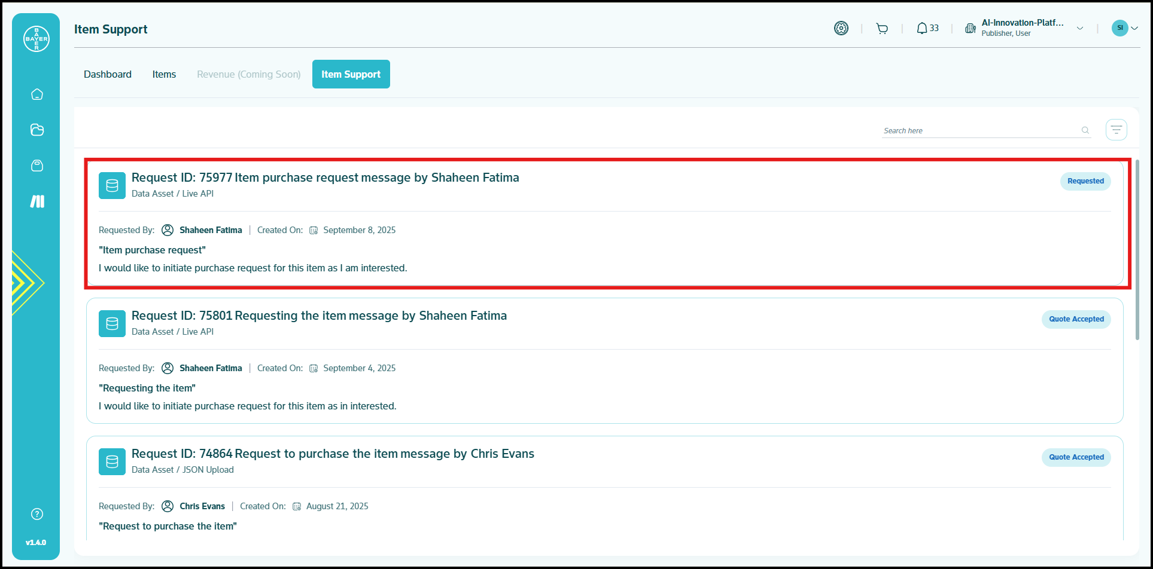Focus the Search here input field
This screenshot has height=569, width=1153.
[979, 130]
